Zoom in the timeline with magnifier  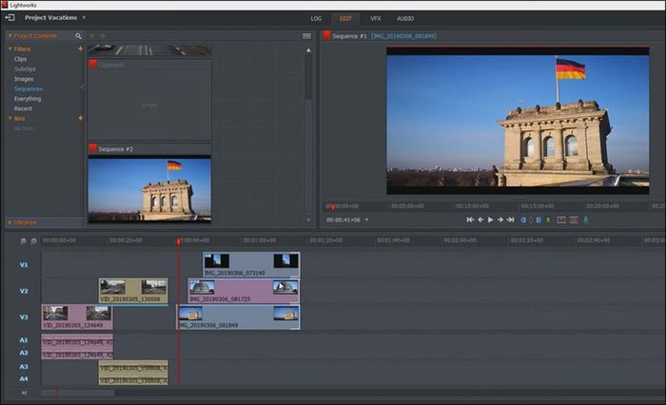23,241
